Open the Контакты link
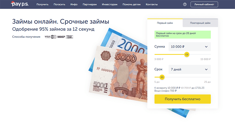Viewport: 235px width, 126px height. (152, 5)
